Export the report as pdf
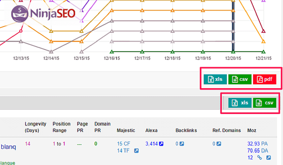The width and height of the screenshot is (283, 165). click(x=264, y=79)
